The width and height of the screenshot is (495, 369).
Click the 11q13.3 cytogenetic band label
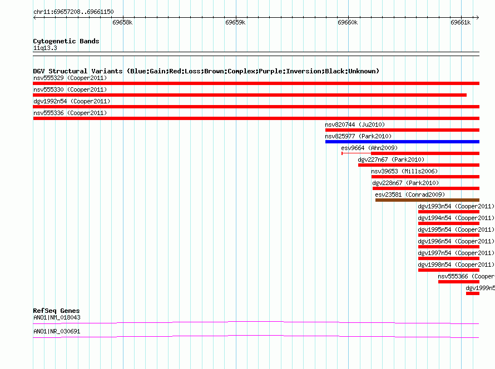pyautogui.click(x=45, y=48)
